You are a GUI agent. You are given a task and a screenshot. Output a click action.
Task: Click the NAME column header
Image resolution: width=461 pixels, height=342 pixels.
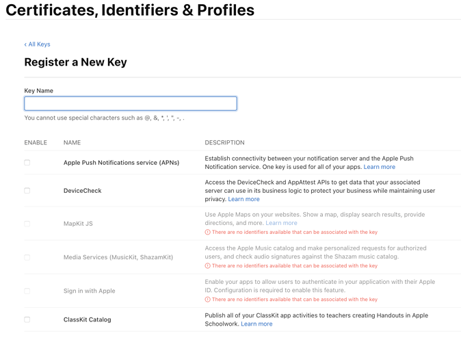tap(72, 143)
